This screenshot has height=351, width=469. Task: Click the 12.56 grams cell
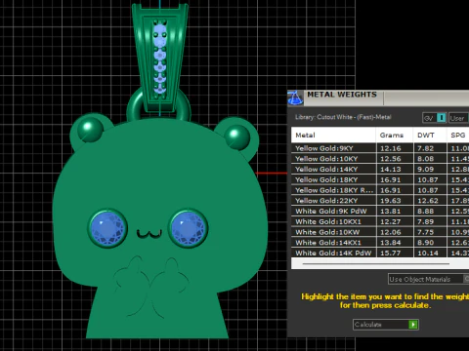click(395, 159)
